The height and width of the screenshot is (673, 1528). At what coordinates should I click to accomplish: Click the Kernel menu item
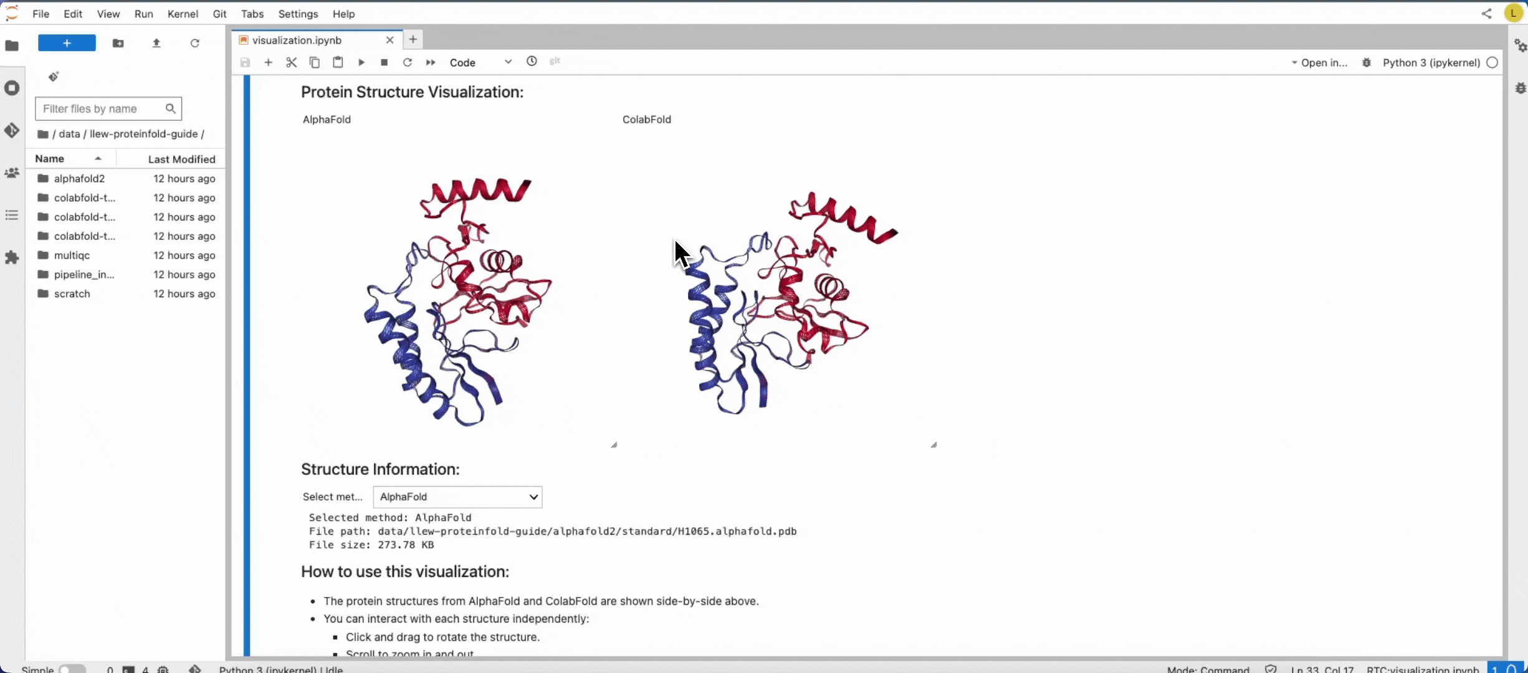tap(182, 14)
